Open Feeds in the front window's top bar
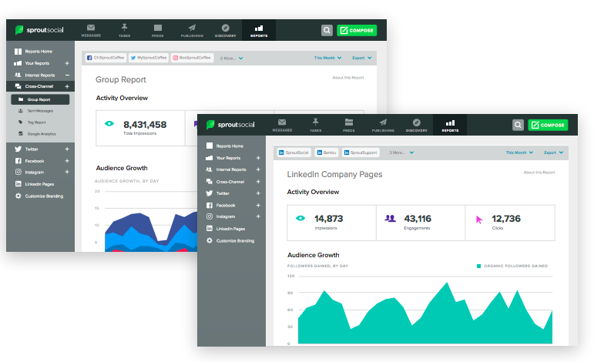The width and height of the screenshot is (594, 362). tap(349, 125)
